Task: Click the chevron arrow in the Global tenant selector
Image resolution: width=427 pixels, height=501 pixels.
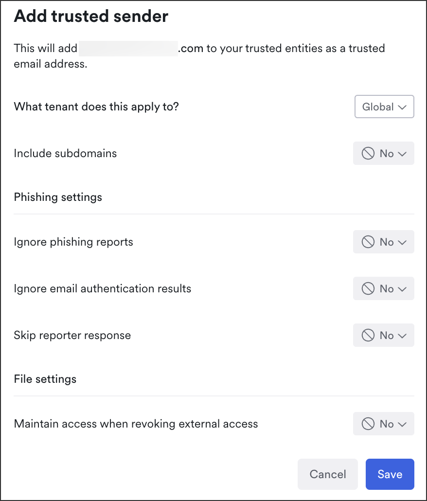Action: (x=402, y=107)
